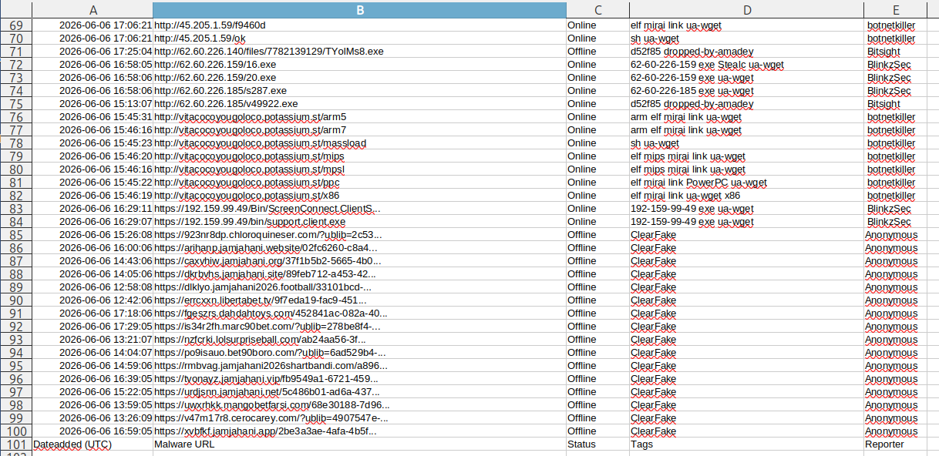The width and height of the screenshot is (939, 456).
Task: Select column E header
Action: [x=897, y=9]
